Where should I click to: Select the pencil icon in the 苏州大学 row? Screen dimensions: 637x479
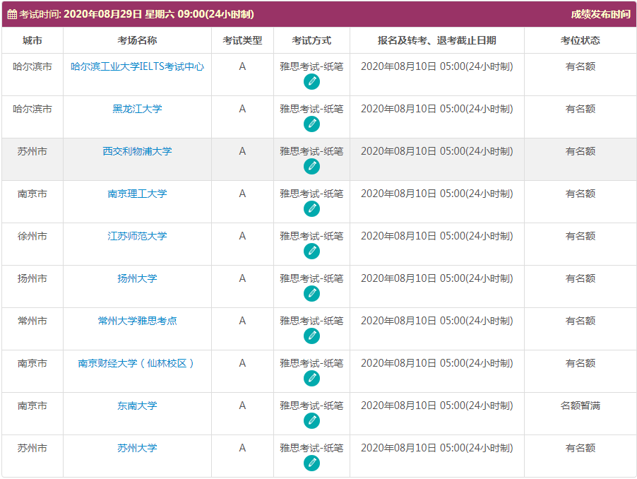311,463
